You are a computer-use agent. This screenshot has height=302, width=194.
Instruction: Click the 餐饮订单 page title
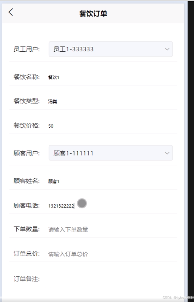93,14
